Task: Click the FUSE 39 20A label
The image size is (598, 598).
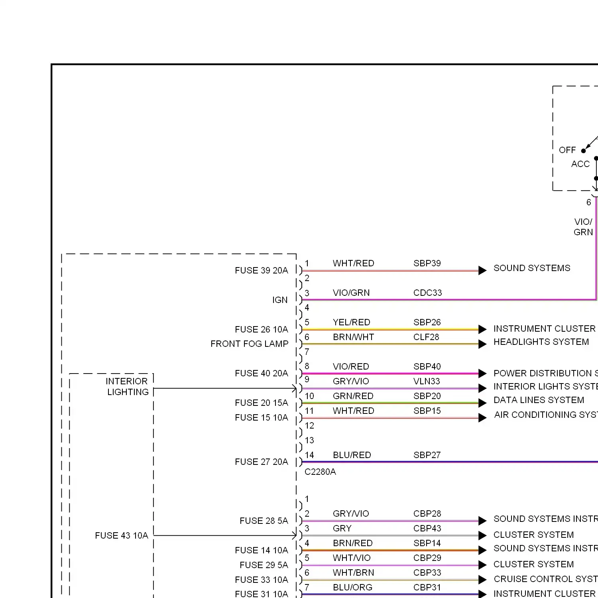Action: [x=261, y=270]
